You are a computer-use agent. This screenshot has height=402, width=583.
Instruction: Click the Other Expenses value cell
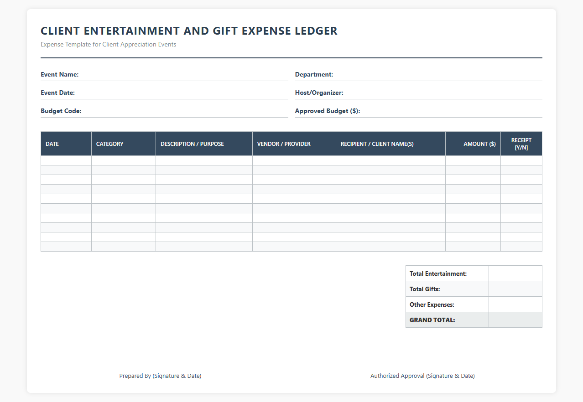pyautogui.click(x=515, y=304)
